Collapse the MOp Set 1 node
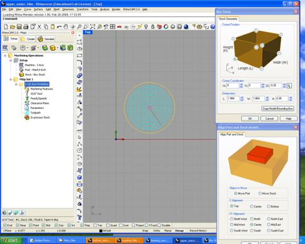 coord(11,79)
